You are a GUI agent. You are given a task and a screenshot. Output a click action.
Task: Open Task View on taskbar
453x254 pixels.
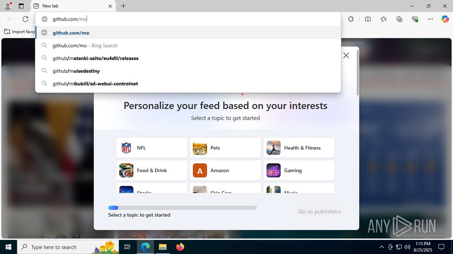(127, 247)
